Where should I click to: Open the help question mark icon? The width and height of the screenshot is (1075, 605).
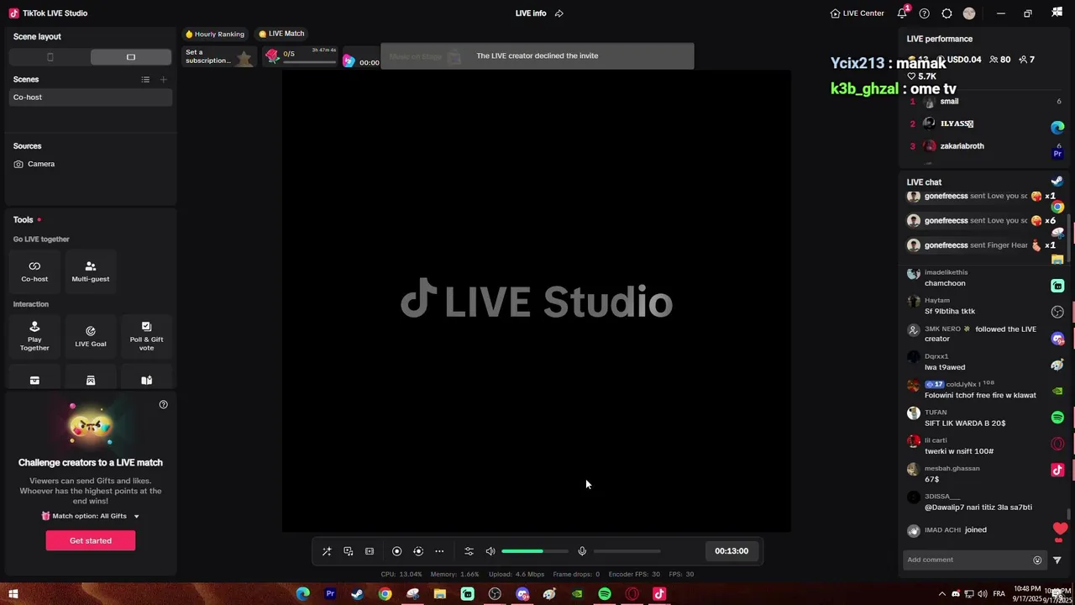pos(925,13)
